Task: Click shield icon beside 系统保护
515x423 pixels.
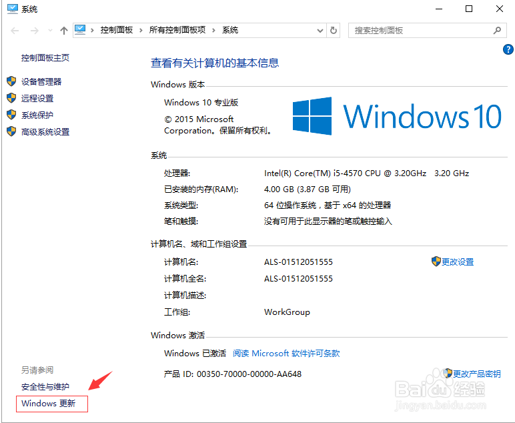Action: 11,115
